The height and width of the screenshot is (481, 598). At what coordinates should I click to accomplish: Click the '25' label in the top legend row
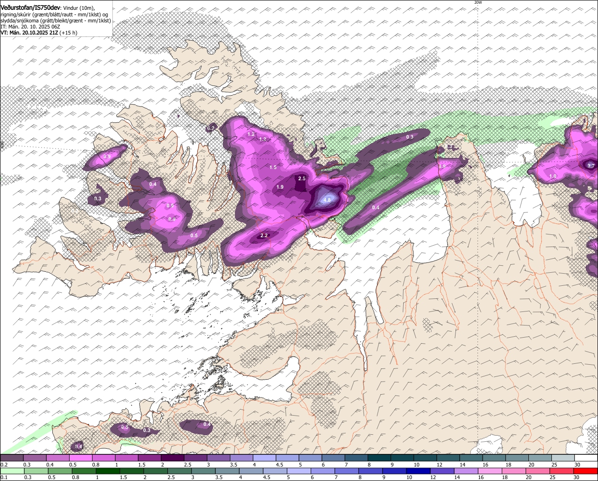tap(555, 465)
